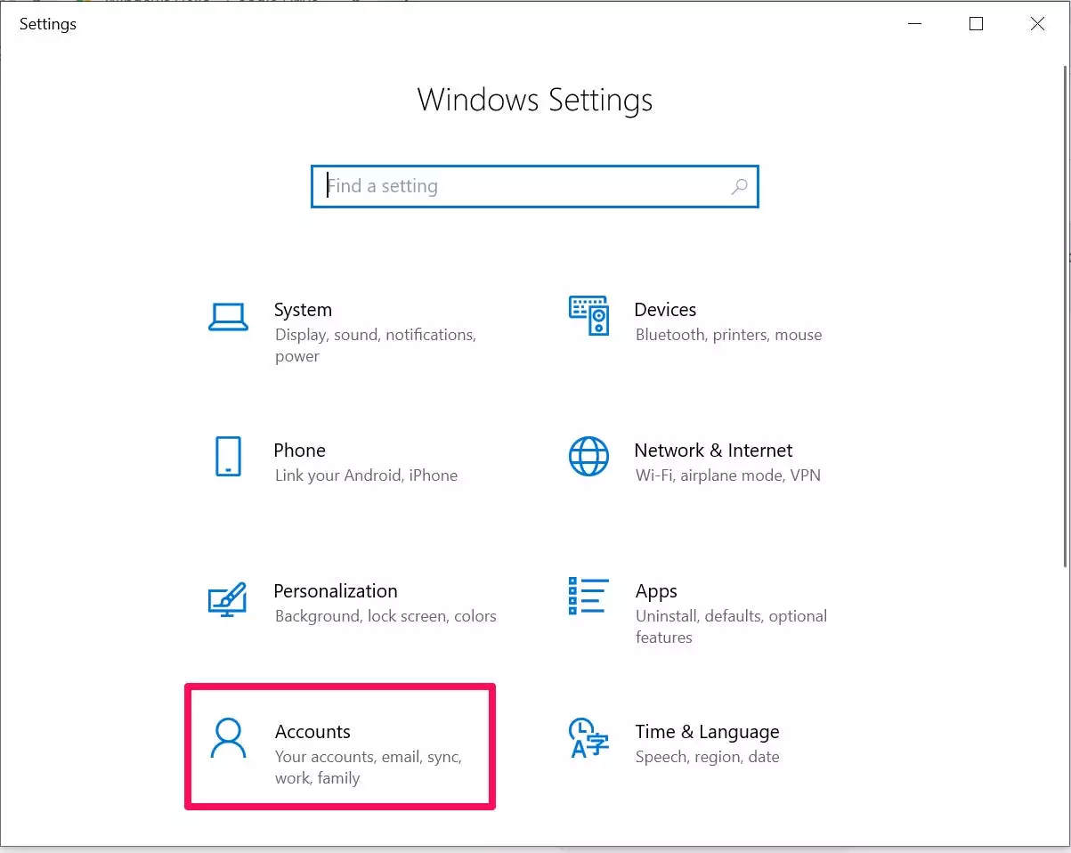Click 'Display, sound, notifications, power' description

(376, 345)
